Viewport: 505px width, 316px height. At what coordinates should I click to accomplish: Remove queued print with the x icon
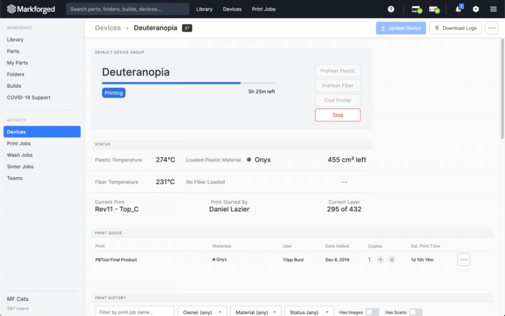pos(391,259)
